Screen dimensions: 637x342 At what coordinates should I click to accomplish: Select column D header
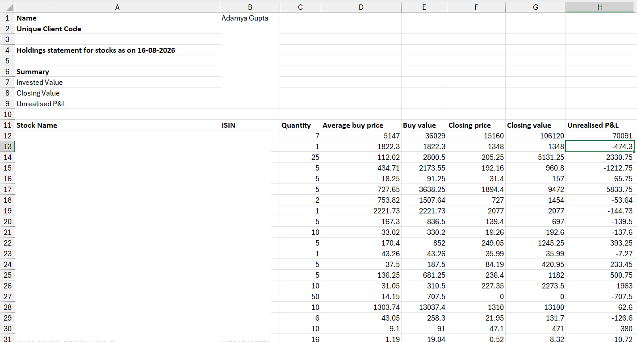point(361,7)
